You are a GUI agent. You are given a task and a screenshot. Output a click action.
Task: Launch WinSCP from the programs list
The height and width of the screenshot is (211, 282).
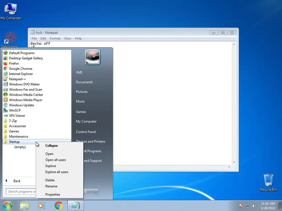coord(37,110)
